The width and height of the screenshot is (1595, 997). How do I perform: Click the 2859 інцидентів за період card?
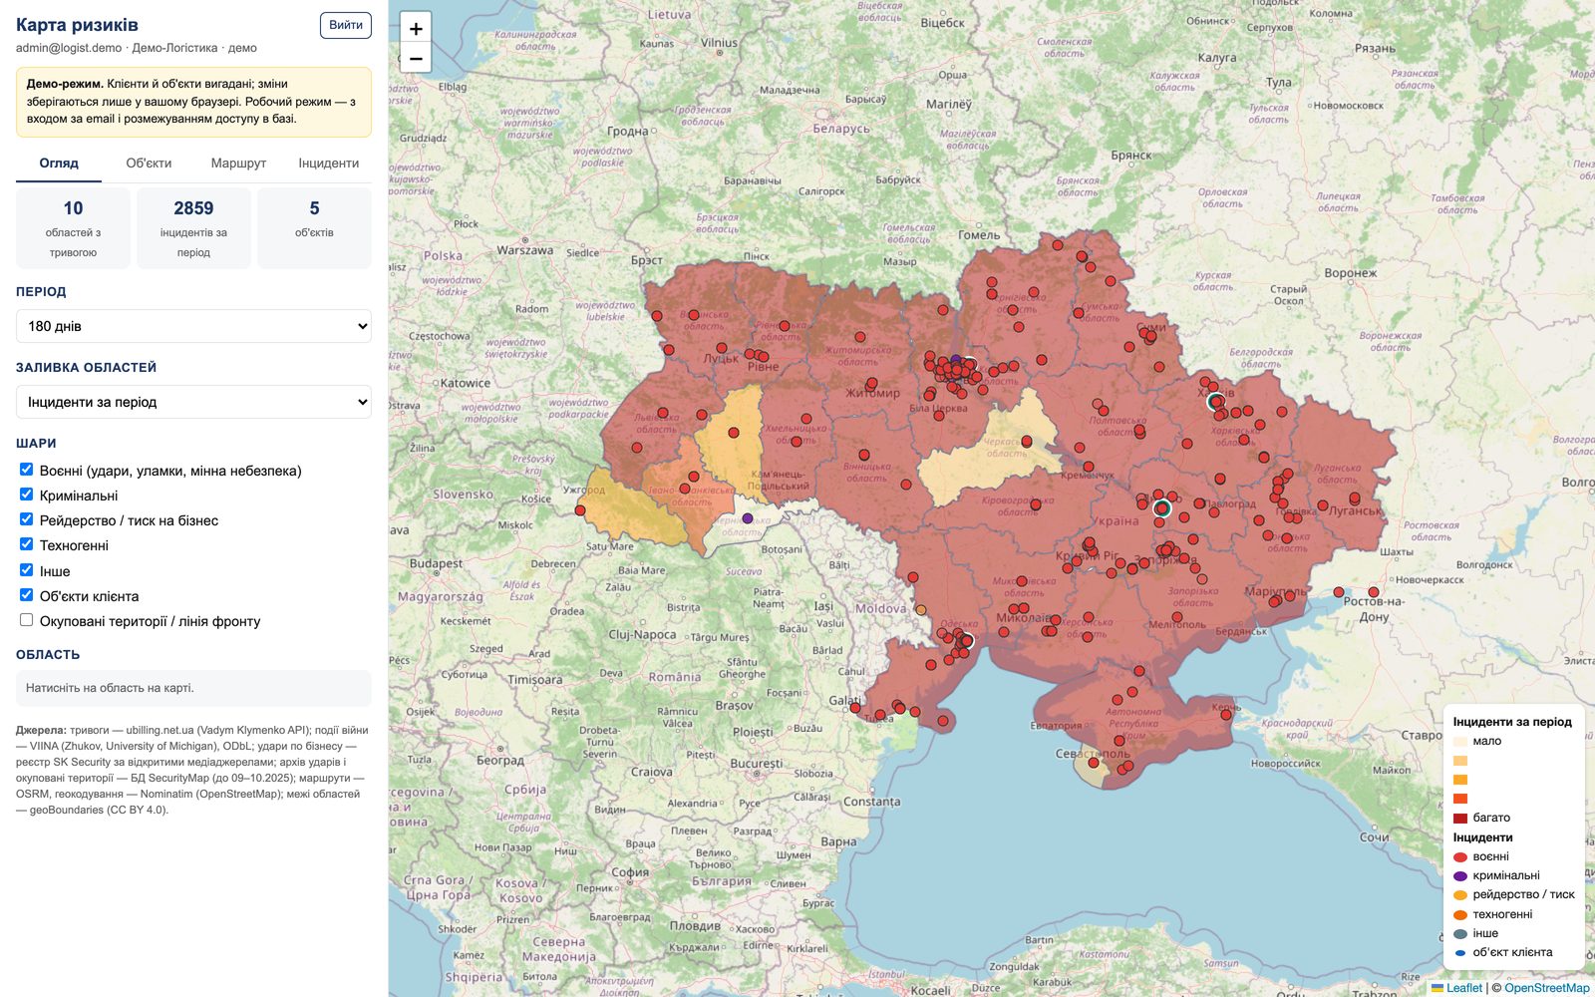(193, 228)
